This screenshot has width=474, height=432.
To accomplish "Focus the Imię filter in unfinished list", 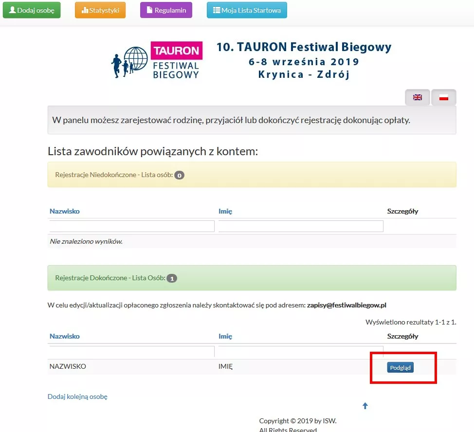I will click(x=301, y=226).
